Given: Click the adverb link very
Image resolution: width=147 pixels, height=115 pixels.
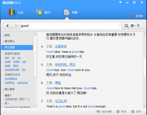Looking at the screenshot, I should pos(7,57).
